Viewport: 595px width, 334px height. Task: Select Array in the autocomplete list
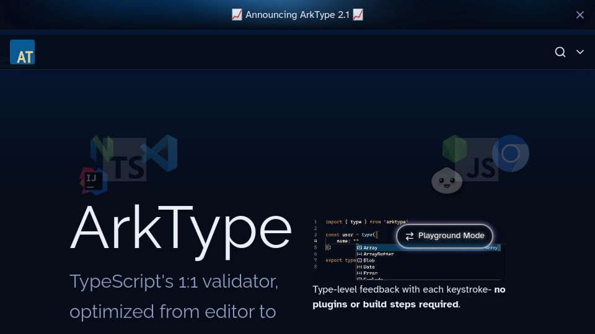[428, 247]
